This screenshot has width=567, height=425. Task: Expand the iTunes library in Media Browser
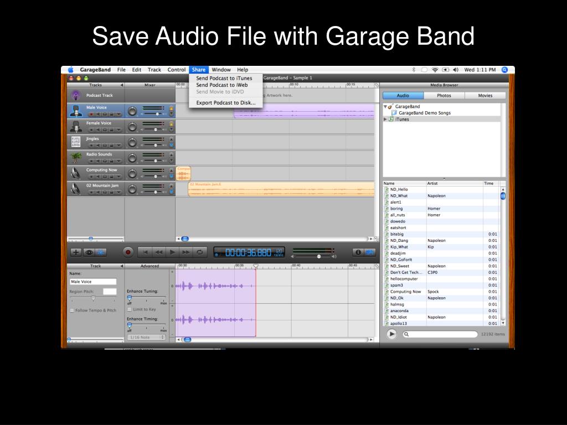385,119
